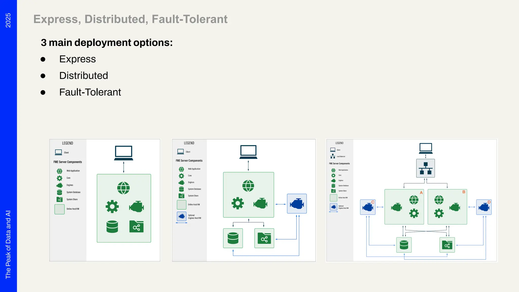Click the client laptop icon in Express diagram
The height and width of the screenshot is (292, 519).
tap(124, 153)
